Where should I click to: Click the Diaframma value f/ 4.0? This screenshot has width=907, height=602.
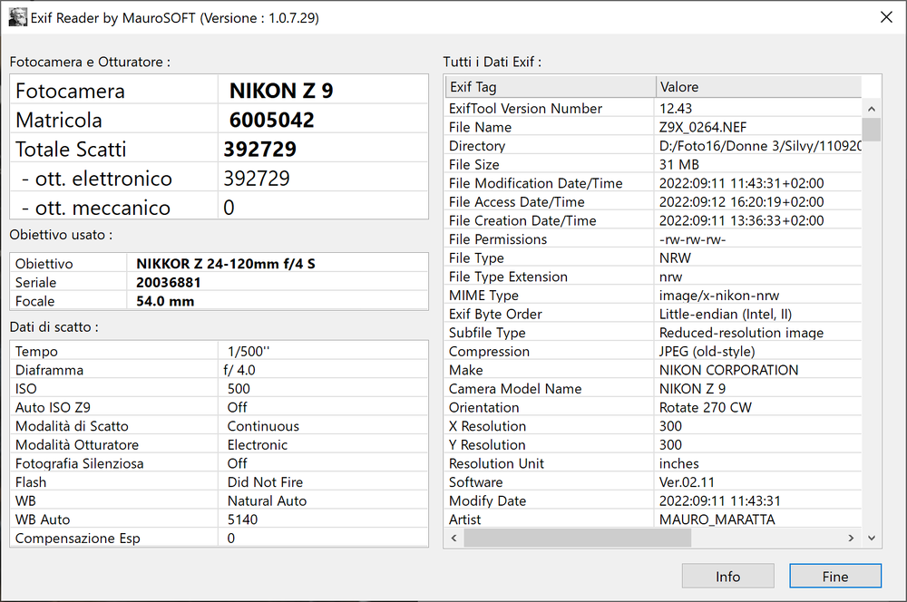[x=239, y=370]
